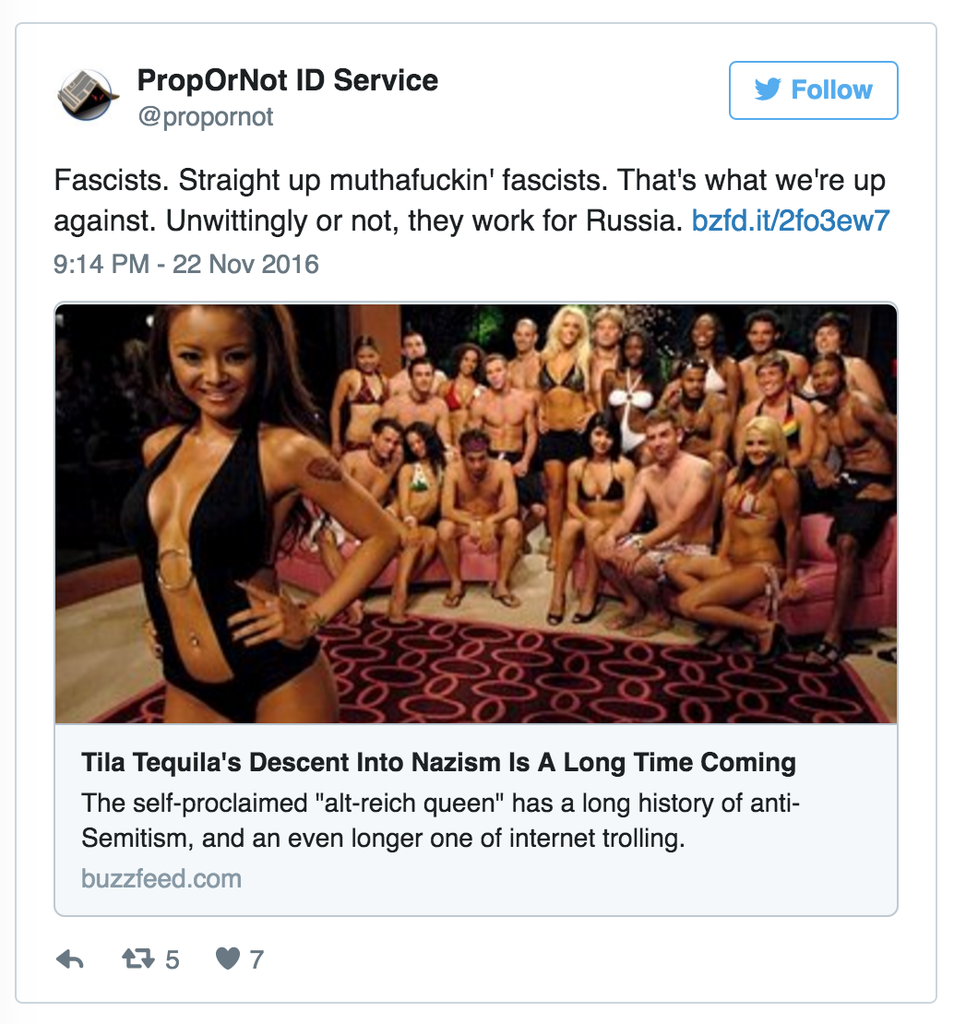Open the @propornot handle link
The image size is (954, 1024).
pyautogui.click(x=205, y=117)
